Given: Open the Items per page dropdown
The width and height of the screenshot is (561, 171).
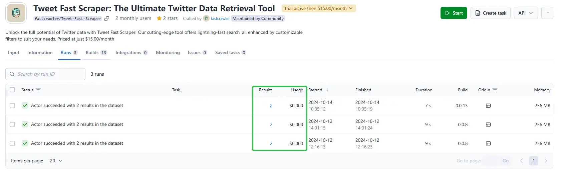Looking at the screenshot, I should [x=56, y=161].
